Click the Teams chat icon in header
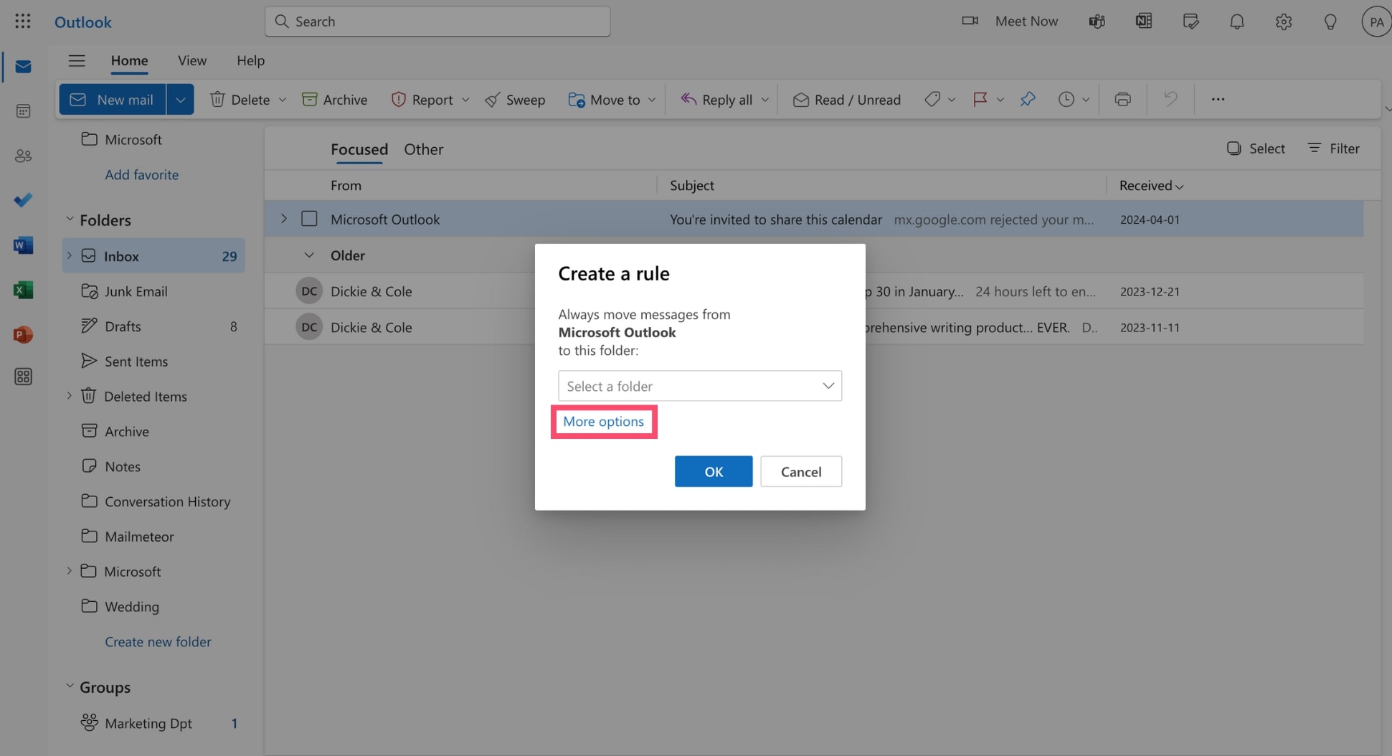Screen dimensions: 1392x756 click(1097, 22)
